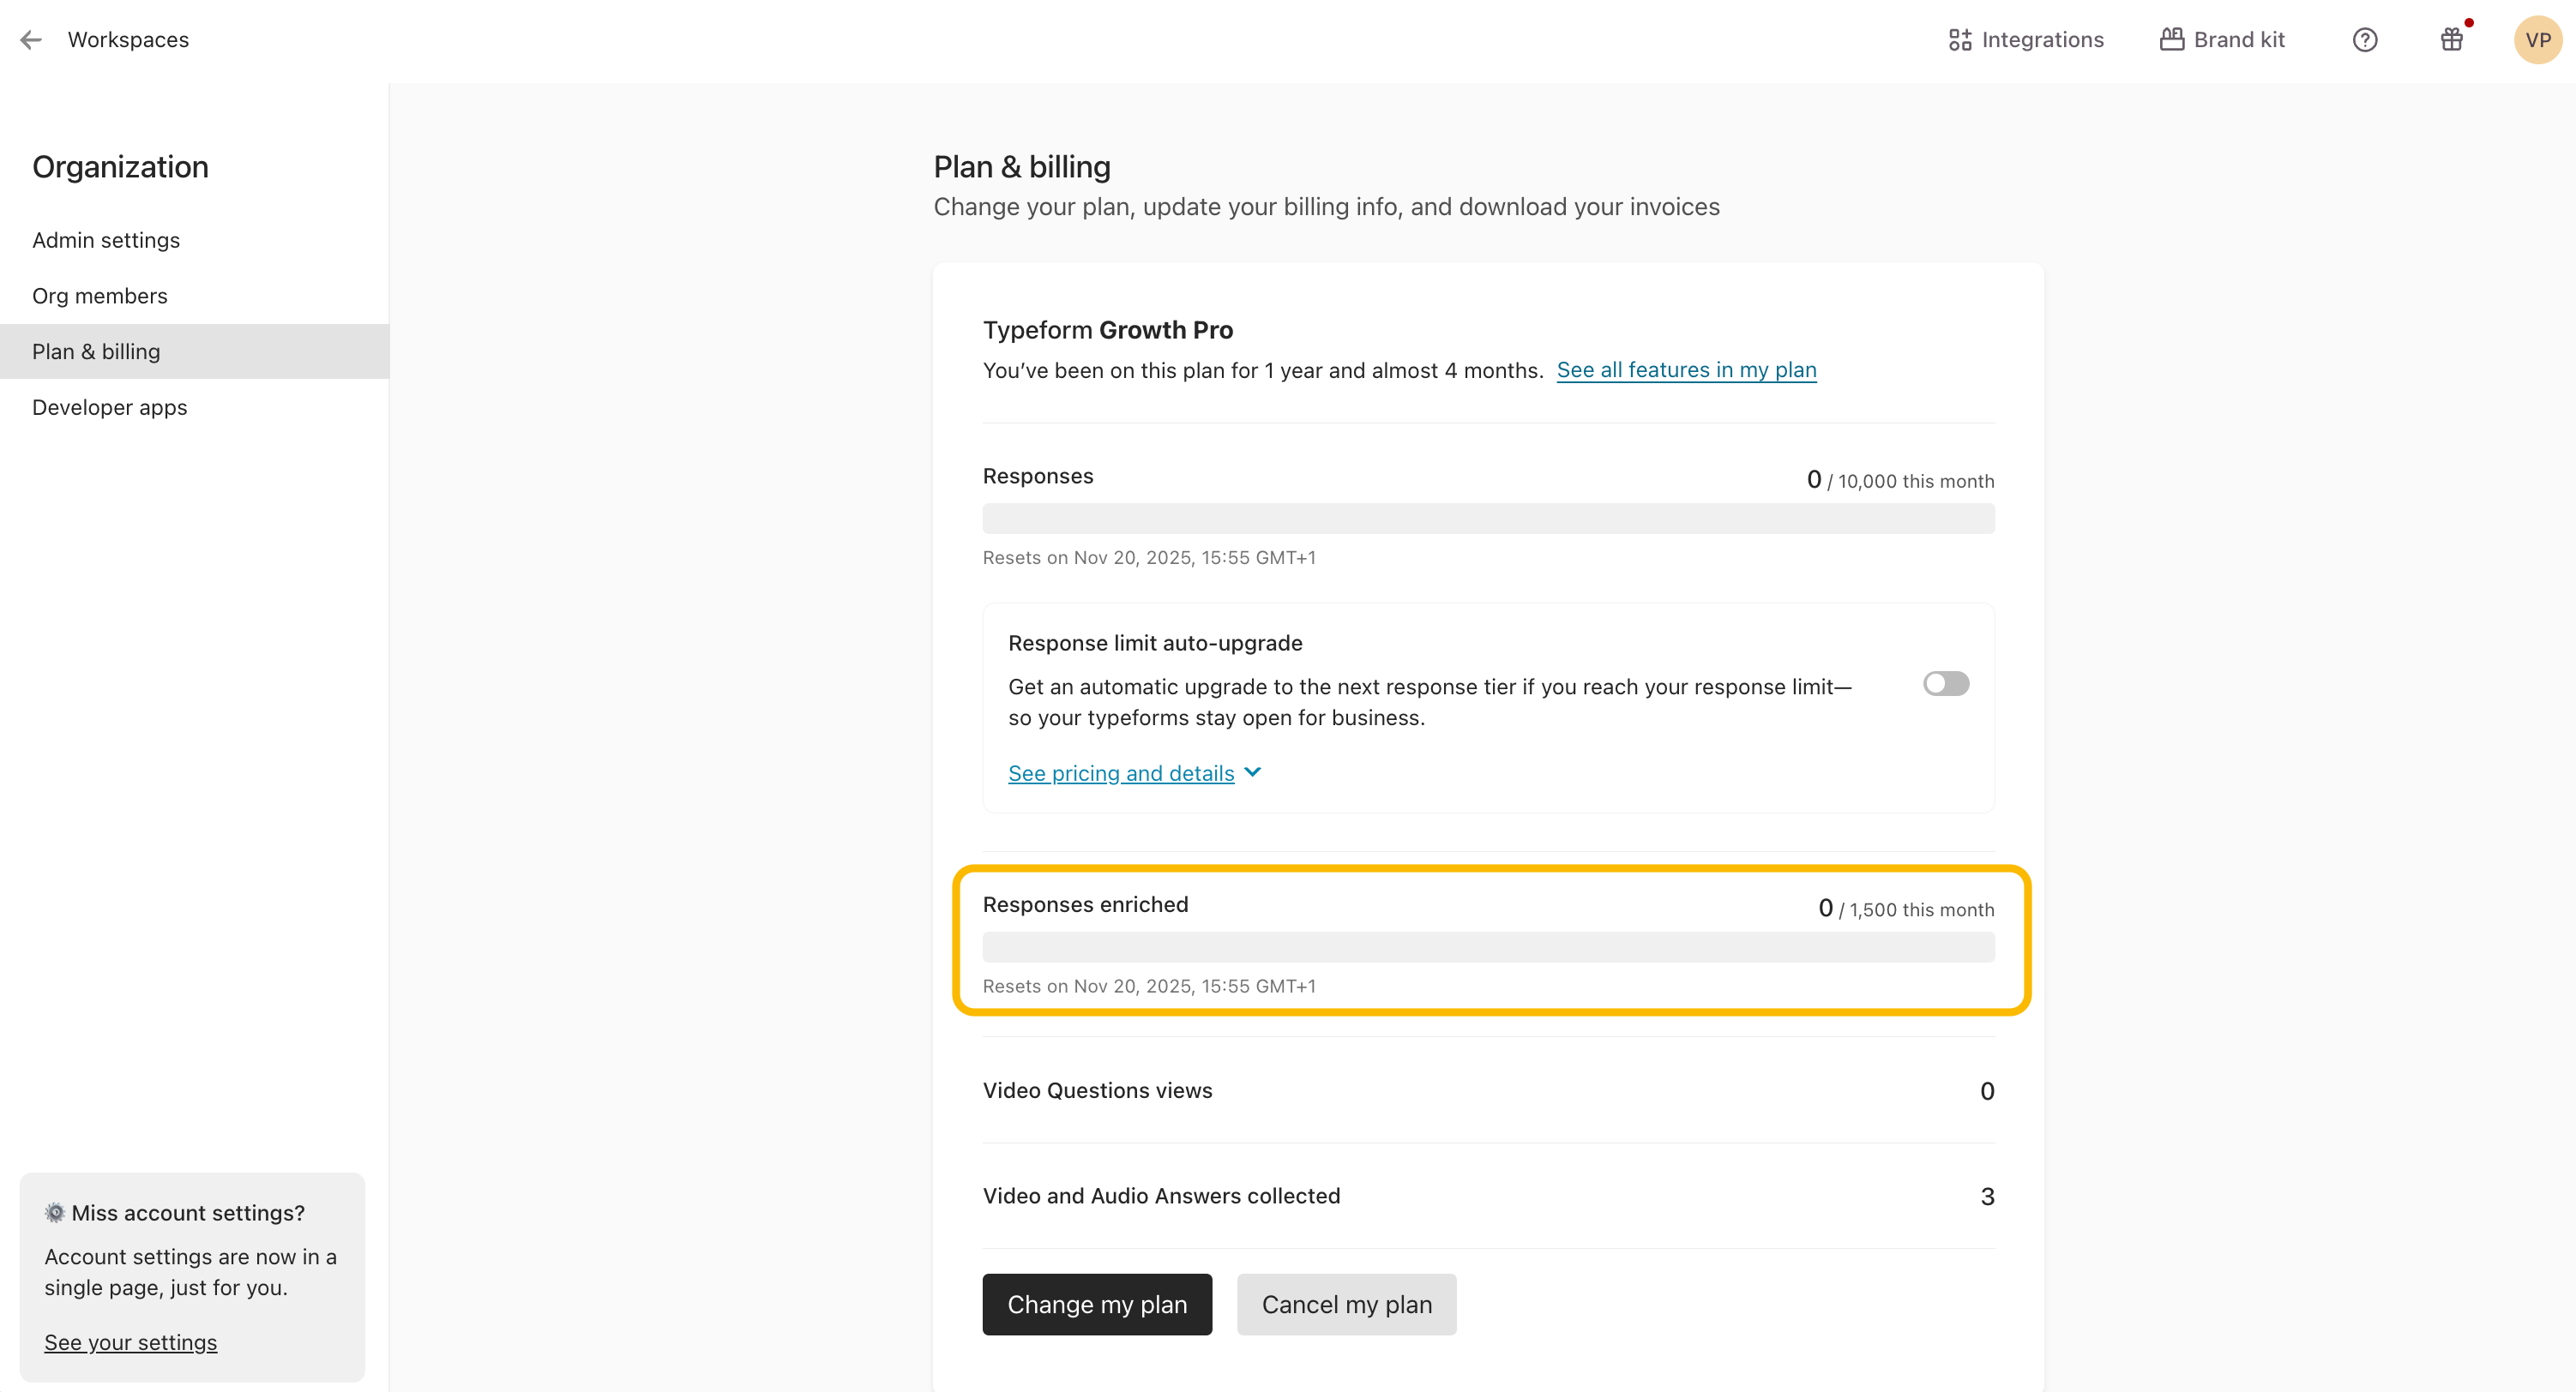Click the gift box icon
Screen dimensions: 2576x1392
tap(2451, 40)
